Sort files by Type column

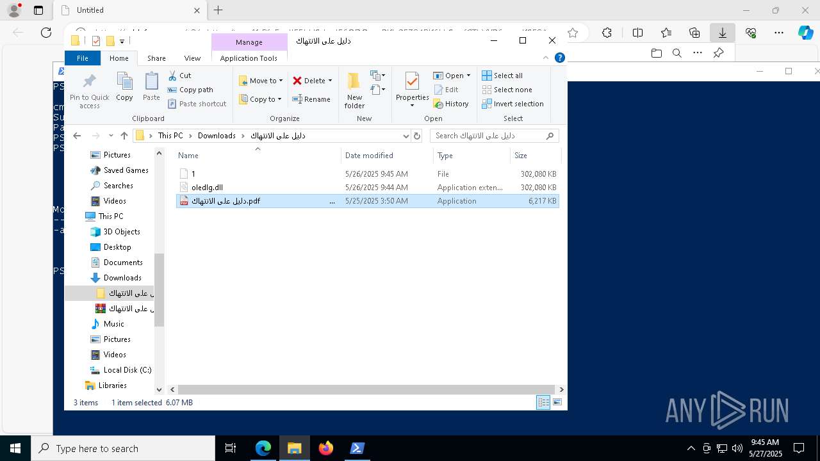(471, 156)
